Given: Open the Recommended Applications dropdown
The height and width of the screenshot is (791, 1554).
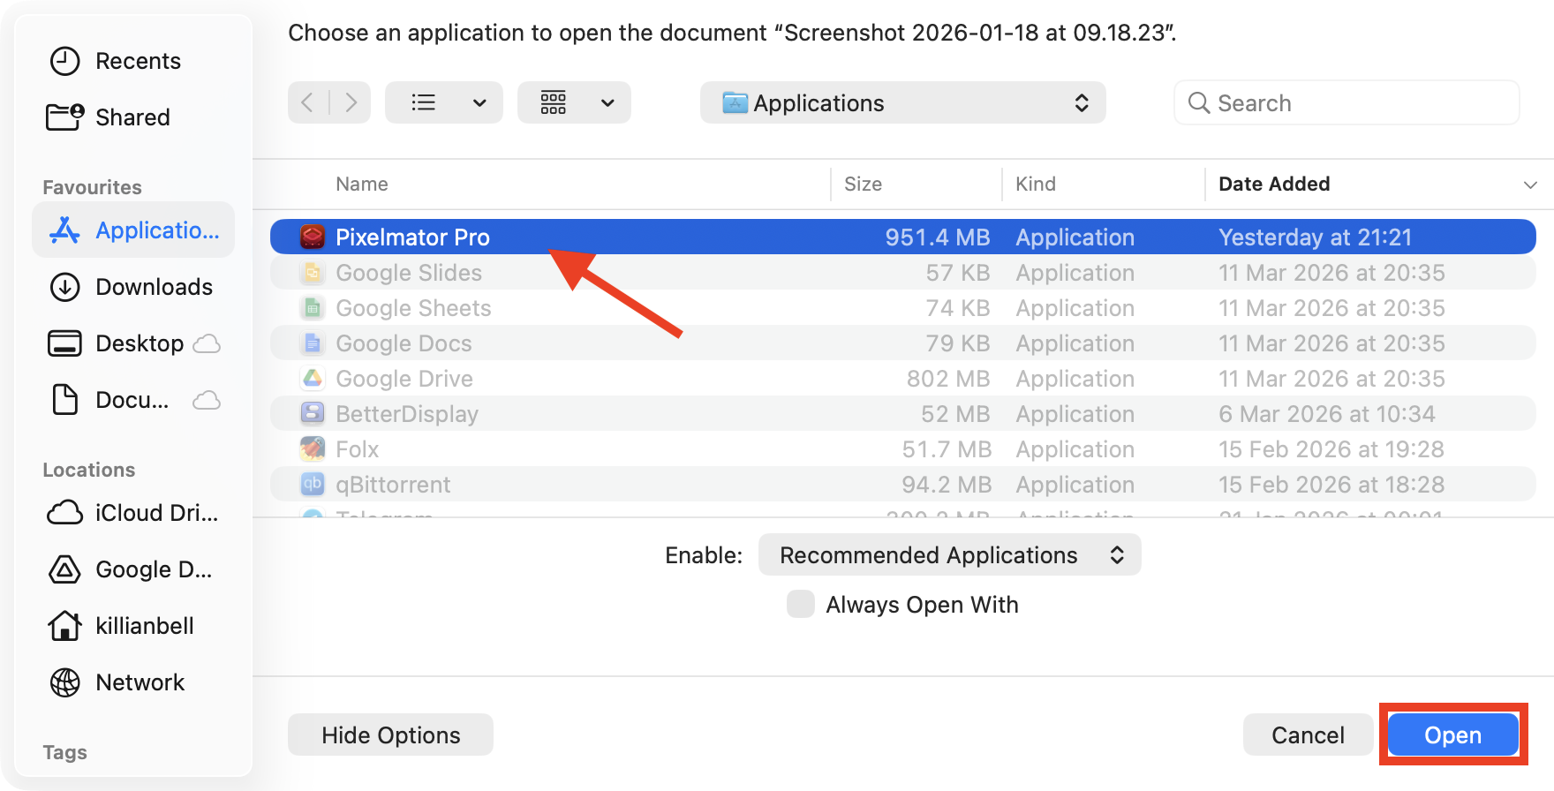Looking at the screenshot, I should [949, 554].
